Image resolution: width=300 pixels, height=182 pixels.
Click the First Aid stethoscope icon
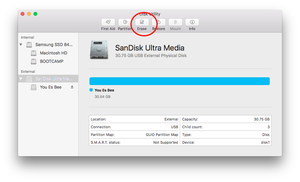tap(108, 22)
